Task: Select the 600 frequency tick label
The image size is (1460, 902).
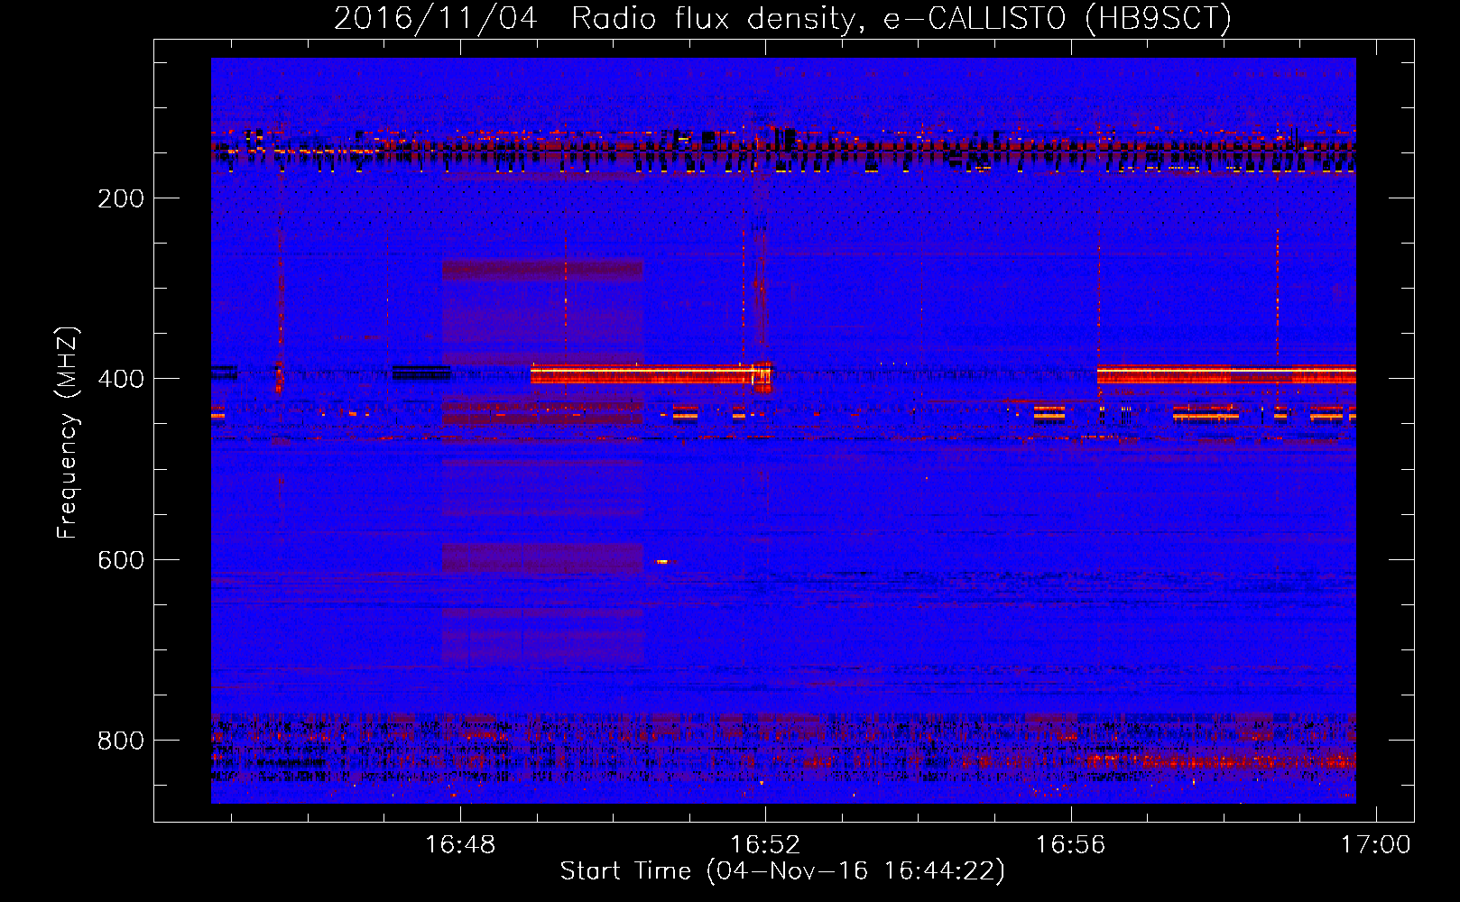Action: 121,560
